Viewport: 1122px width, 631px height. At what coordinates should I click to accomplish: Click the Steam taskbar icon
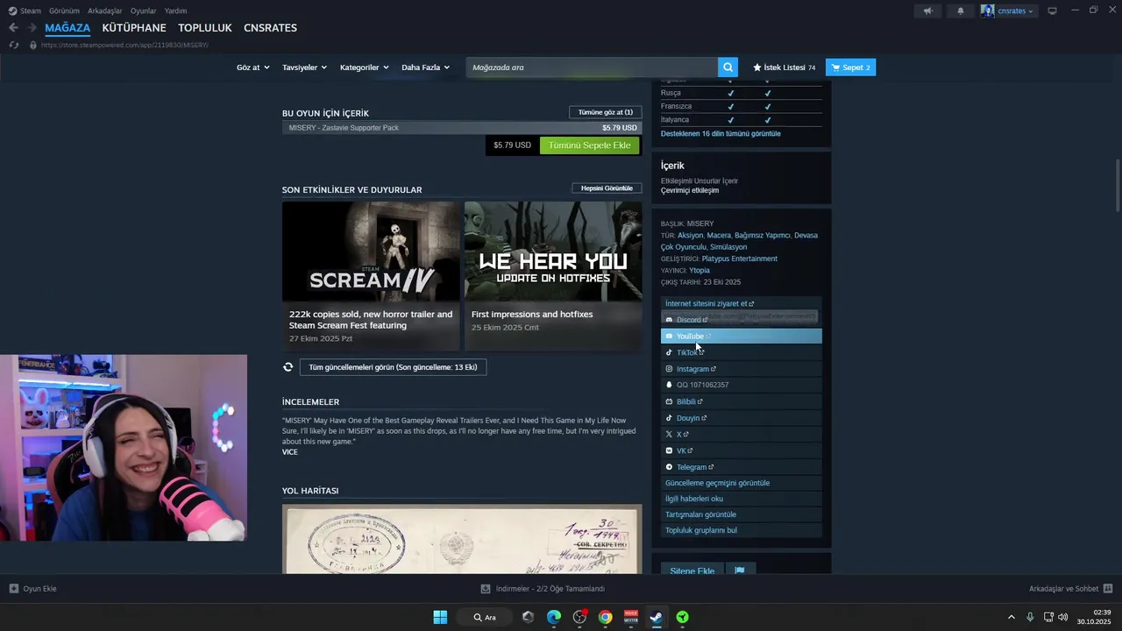pos(656,617)
